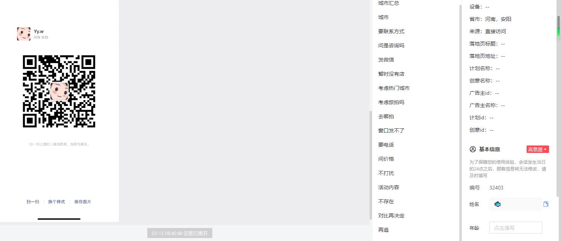
Task: Click the 访客已离开 status message
Action: pyautogui.click(x=180, y=234)
